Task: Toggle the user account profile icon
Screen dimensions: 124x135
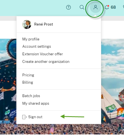Action: (x=96, y=7)
